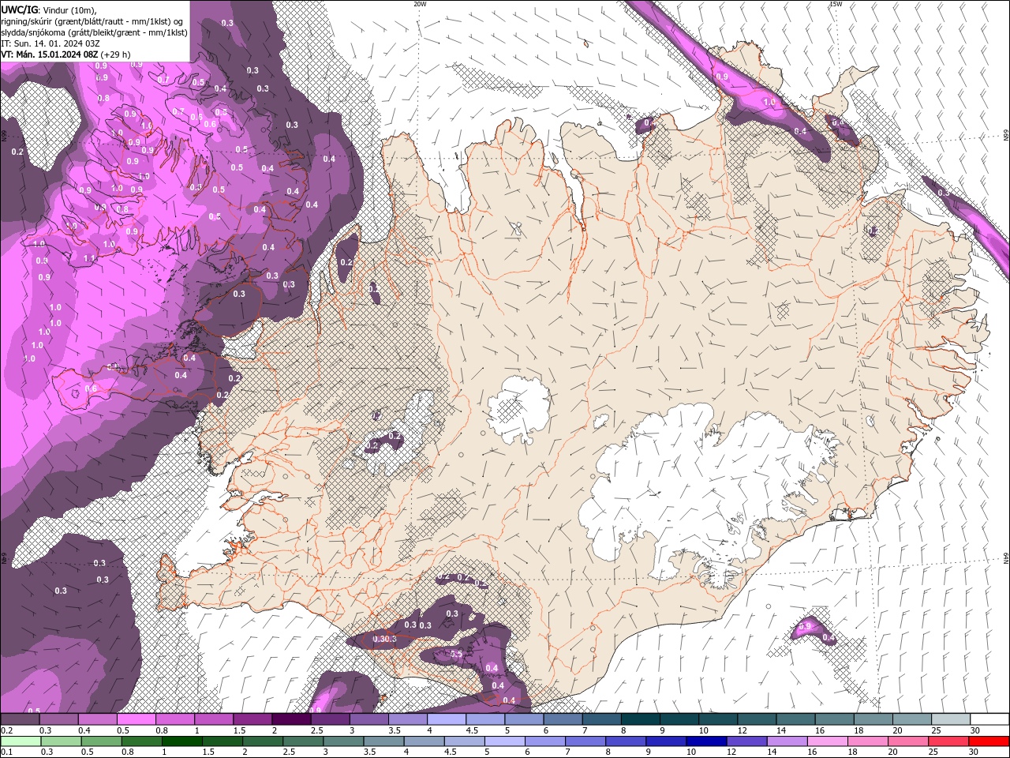Click the '(+29 h)' forecast offset text
This screenshot has width=1010, height=758.
(x=116, y=54)
